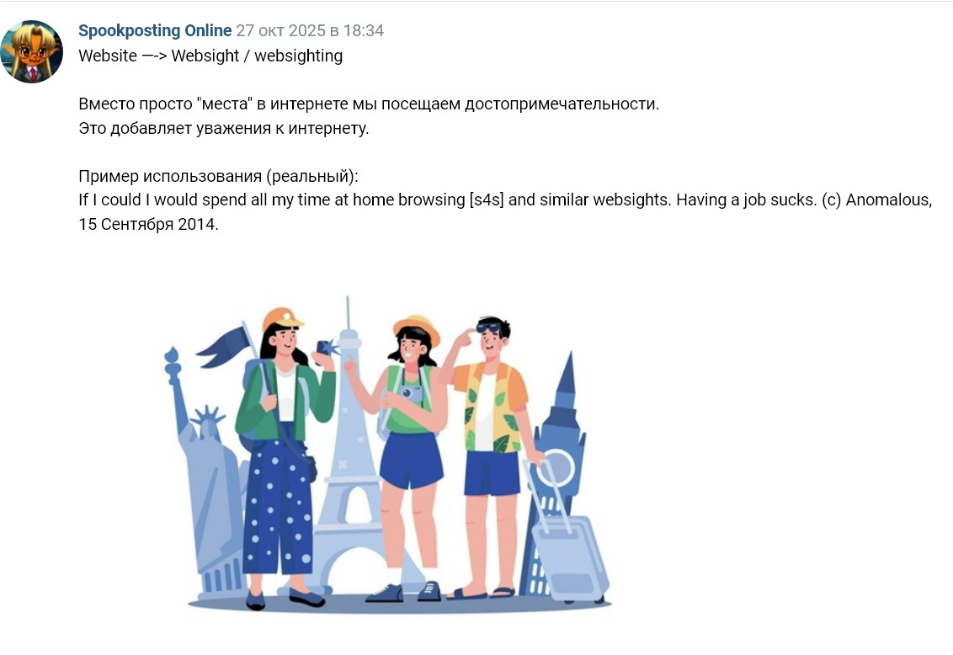Screen dimensions: 953x655
Task: Click the Spookposting Online profile avatar
Action: pyautogui.click(x=32, y=51)
